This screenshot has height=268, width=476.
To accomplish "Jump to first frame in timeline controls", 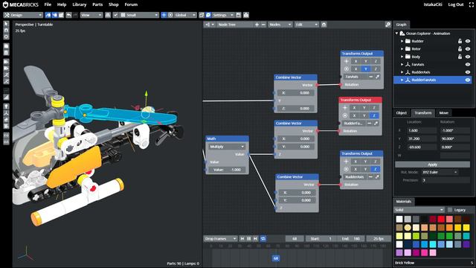I will point(242,238).
